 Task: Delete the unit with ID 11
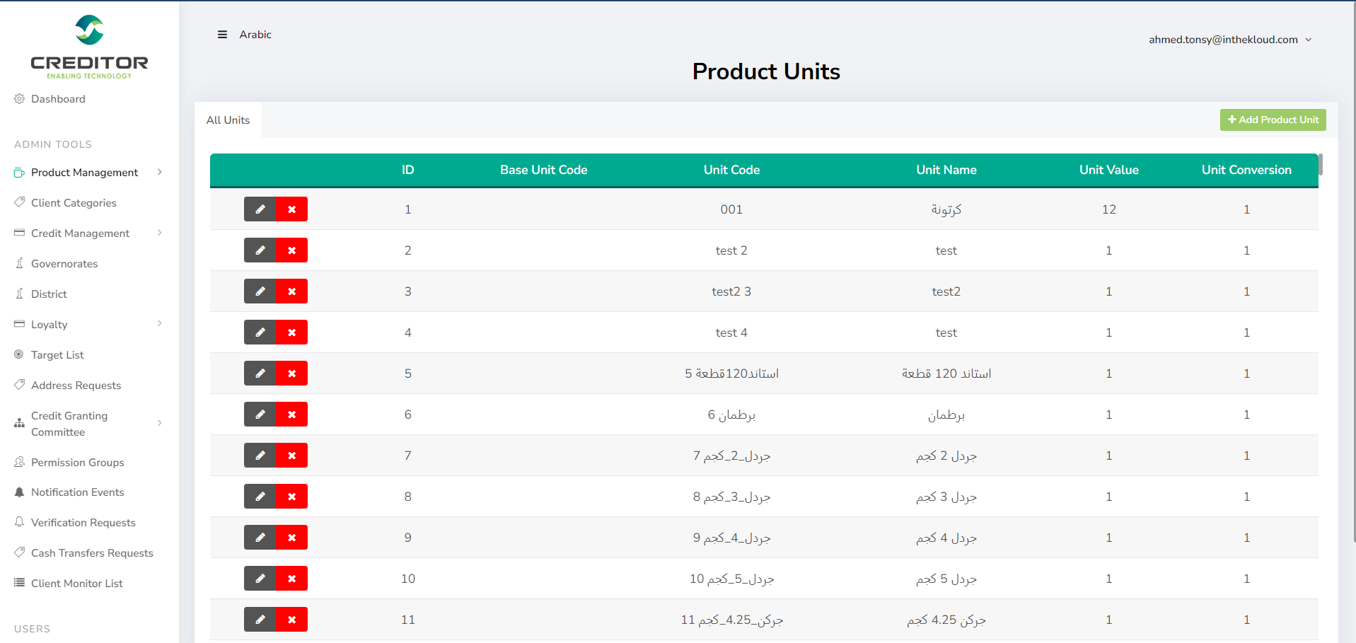click(291, 620)
